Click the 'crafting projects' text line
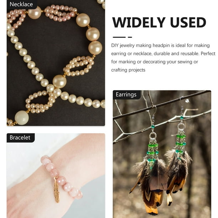This screenshot has height=218, width=218. pyautogui.click(x=128, y=70)
